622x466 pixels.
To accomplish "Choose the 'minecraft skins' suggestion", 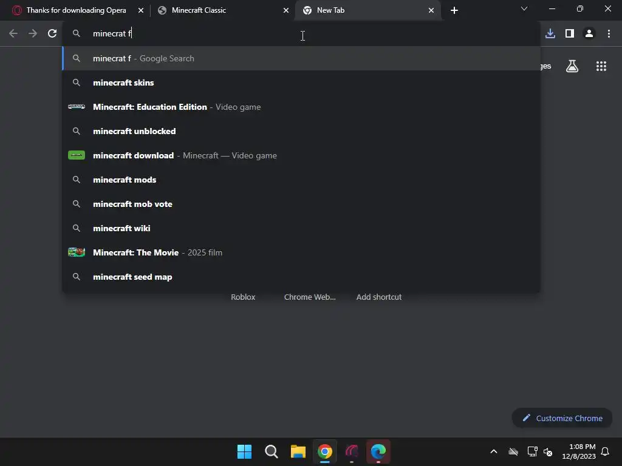I will (x=301, y=83).
